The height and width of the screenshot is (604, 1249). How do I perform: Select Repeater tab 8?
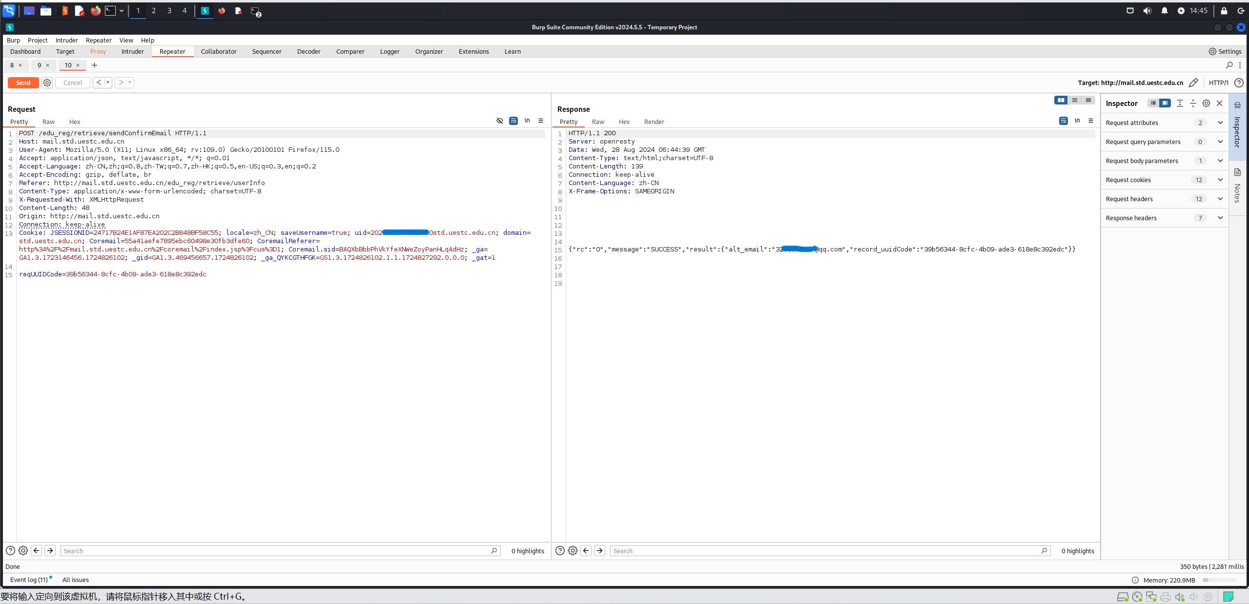click(x=12, y=65)
